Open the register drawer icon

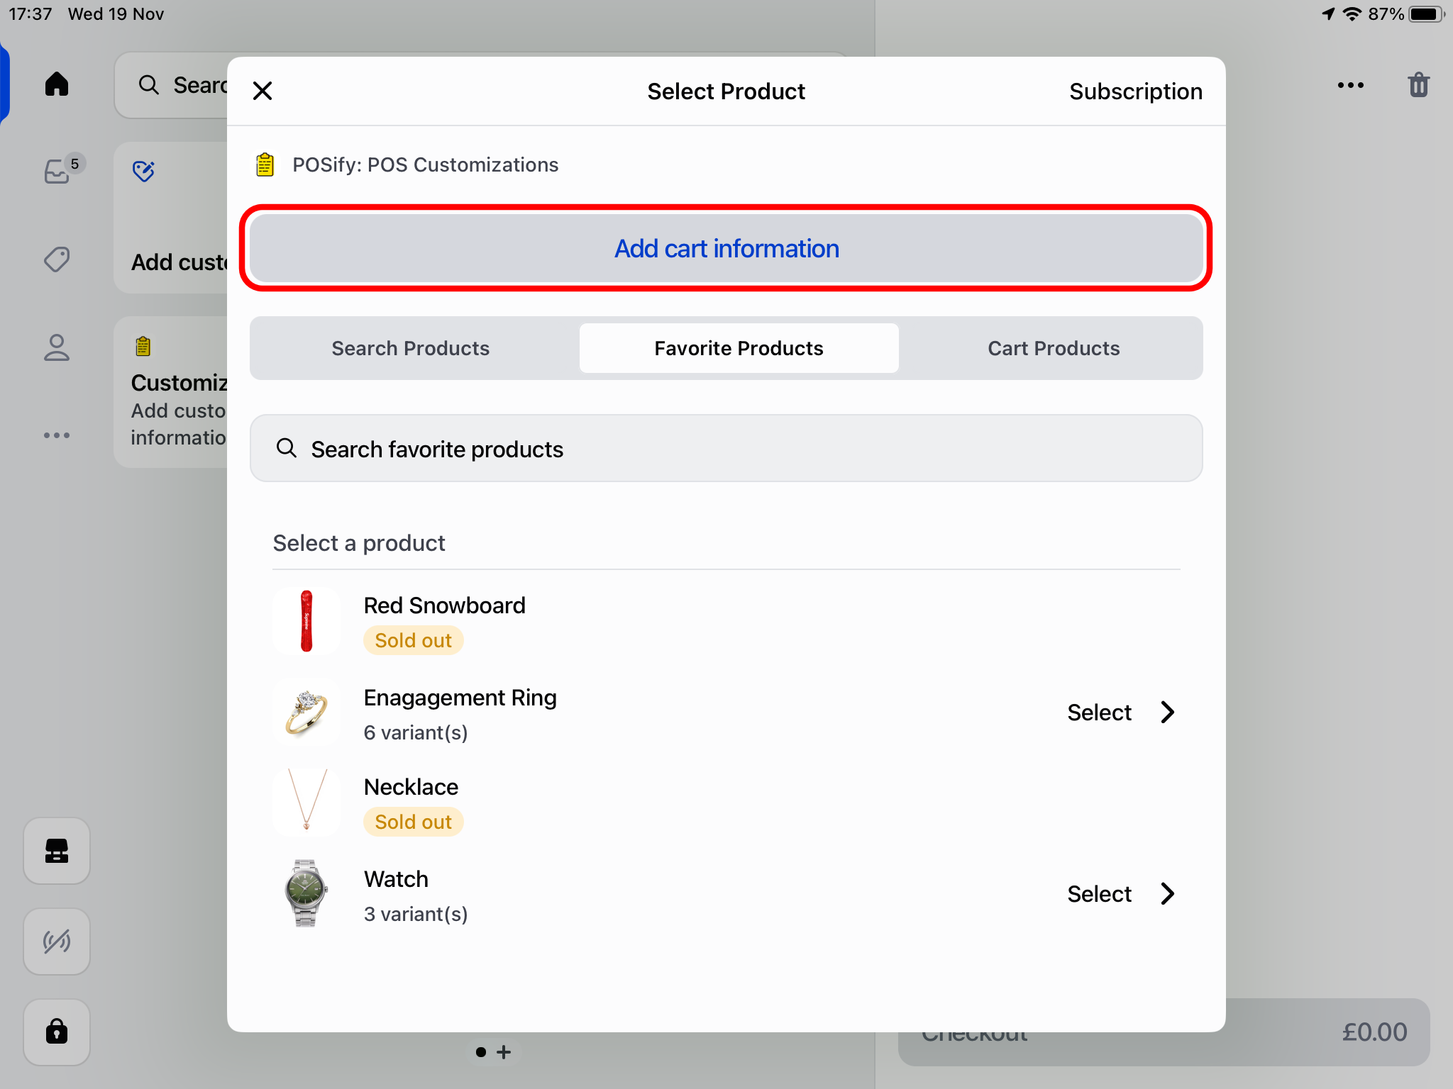click(57, 851)
